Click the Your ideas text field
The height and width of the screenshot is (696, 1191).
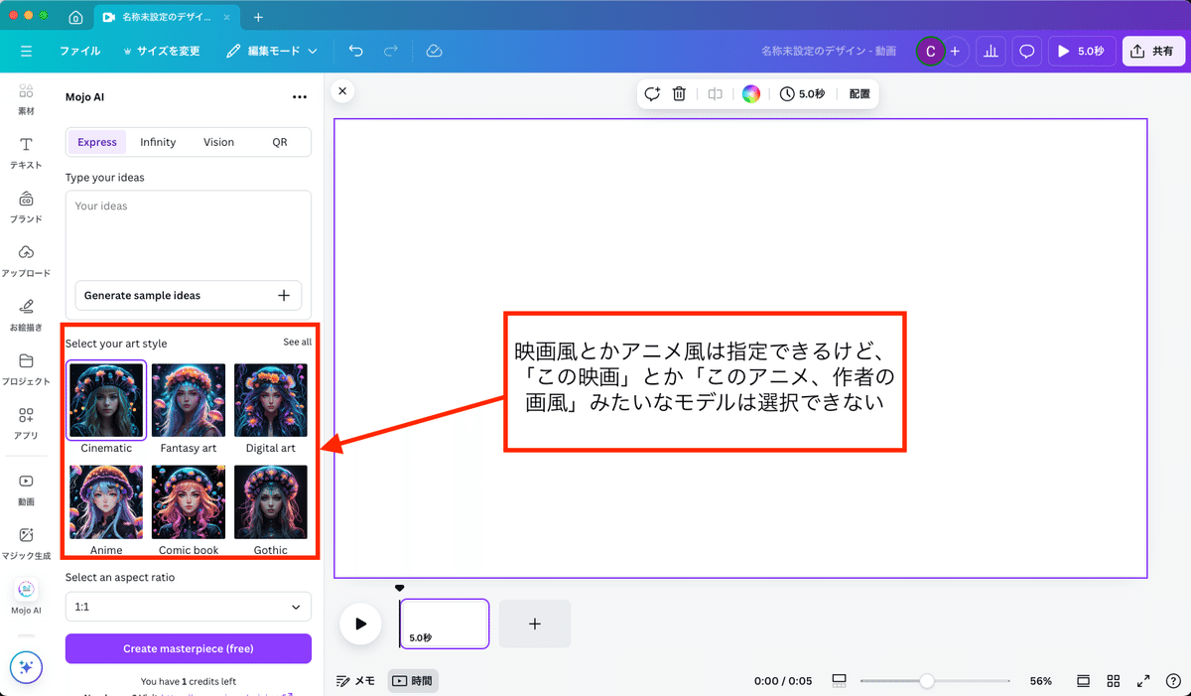pyautogui.click(x=189, y=233)
